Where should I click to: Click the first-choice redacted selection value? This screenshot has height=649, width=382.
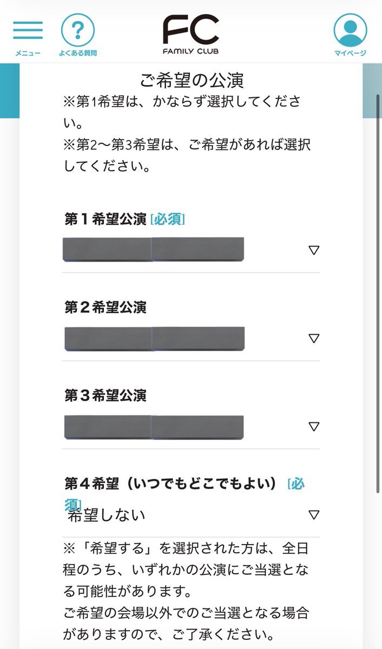[153, 249]
